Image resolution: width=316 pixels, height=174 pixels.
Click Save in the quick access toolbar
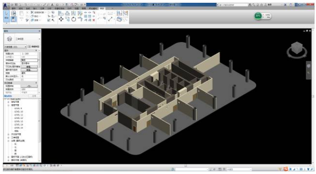click(x=17, y=5)
